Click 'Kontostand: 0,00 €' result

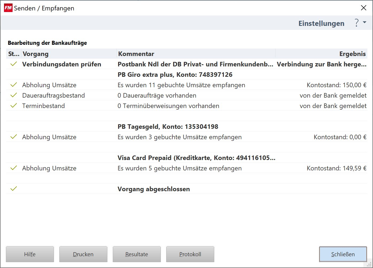tap(340, 137)
